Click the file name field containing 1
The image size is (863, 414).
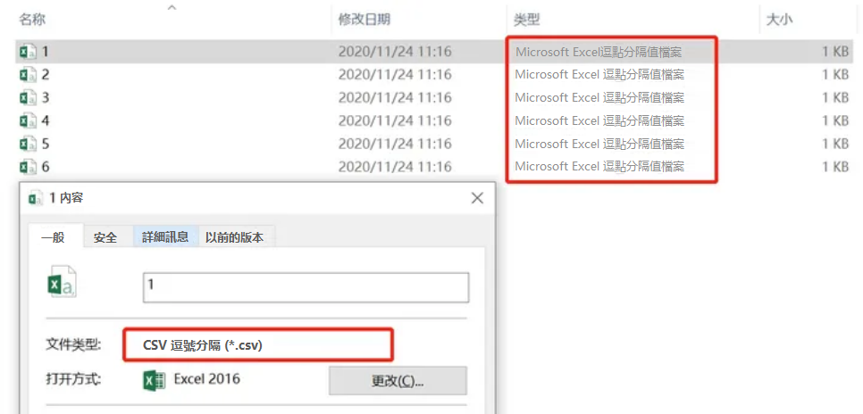pyautogui.click(x=306, y=287)
